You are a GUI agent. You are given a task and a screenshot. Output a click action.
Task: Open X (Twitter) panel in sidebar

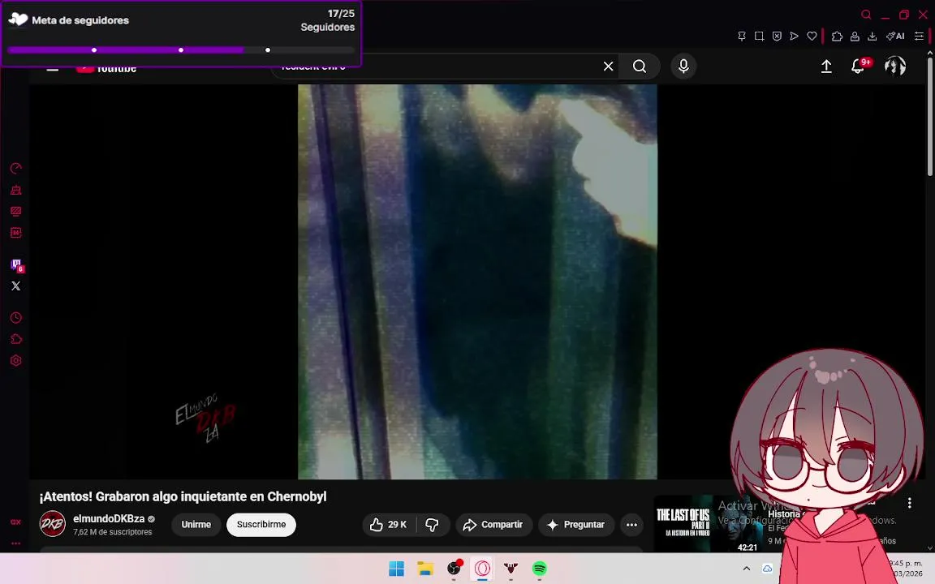coord(16,286)
